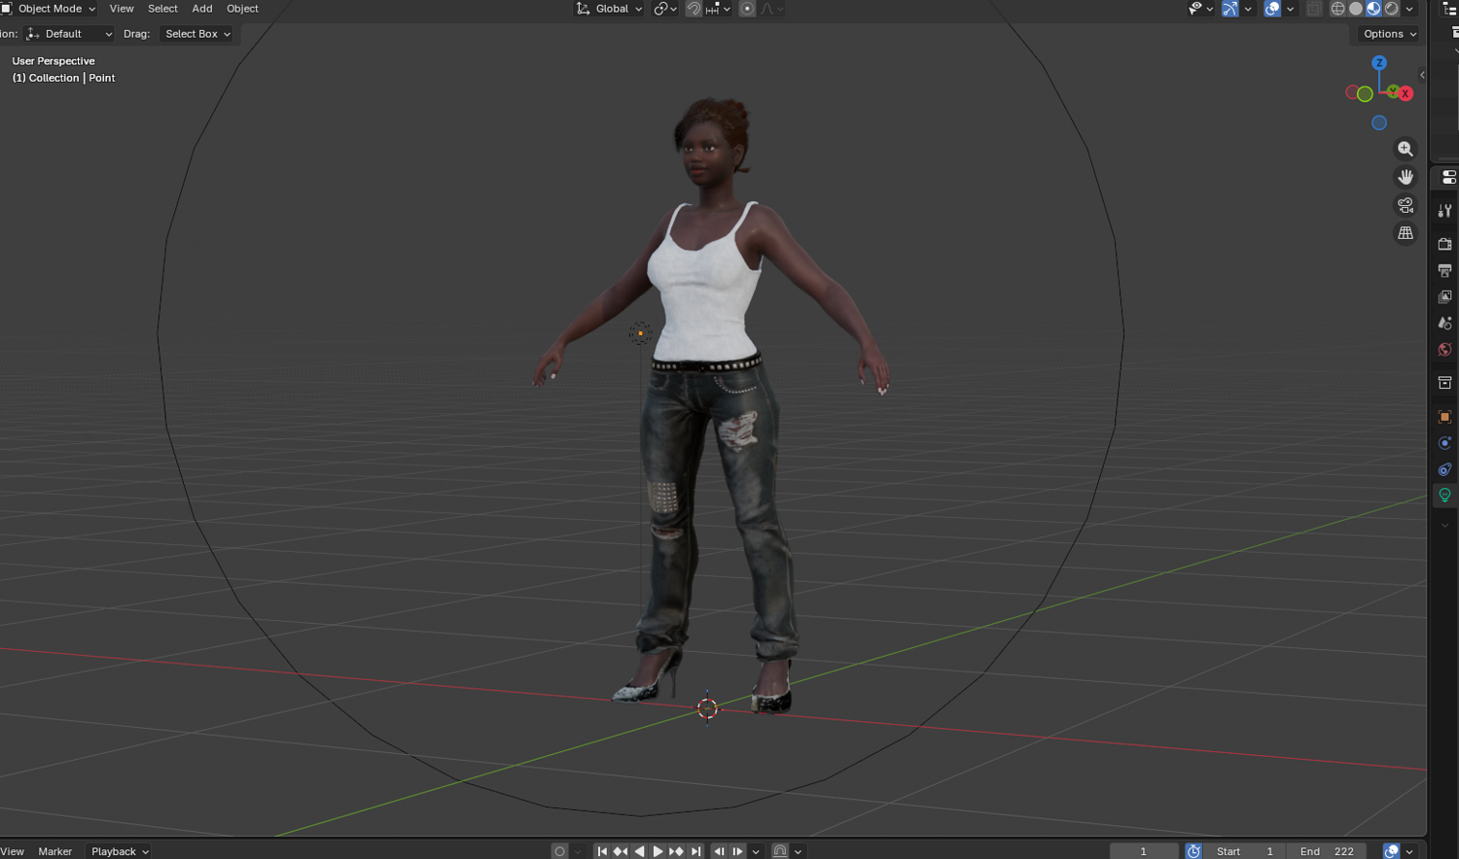1459x859 pixels.
Task: Click the zoom view magnifier icon
Action: point(1406,149)
